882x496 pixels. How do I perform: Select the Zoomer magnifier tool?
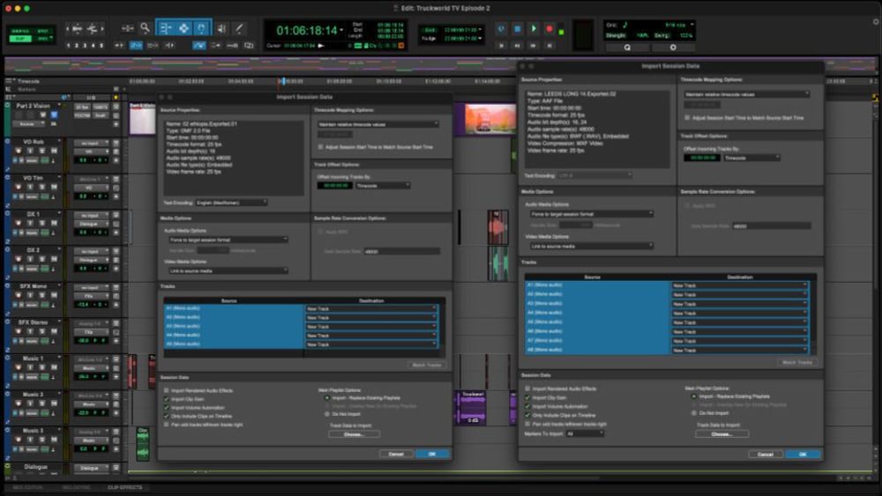coord(145,27)
